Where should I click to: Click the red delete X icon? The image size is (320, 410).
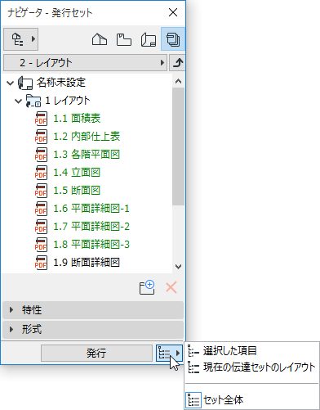click(171, 287)
